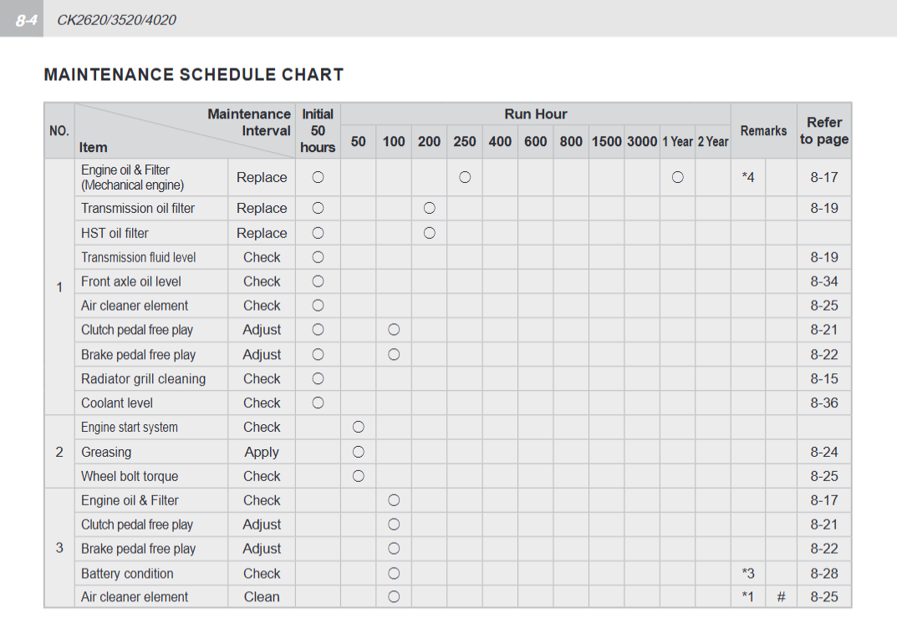Click the section number 1 cell
The image size is (897, 633).
[x=59, y=287]
